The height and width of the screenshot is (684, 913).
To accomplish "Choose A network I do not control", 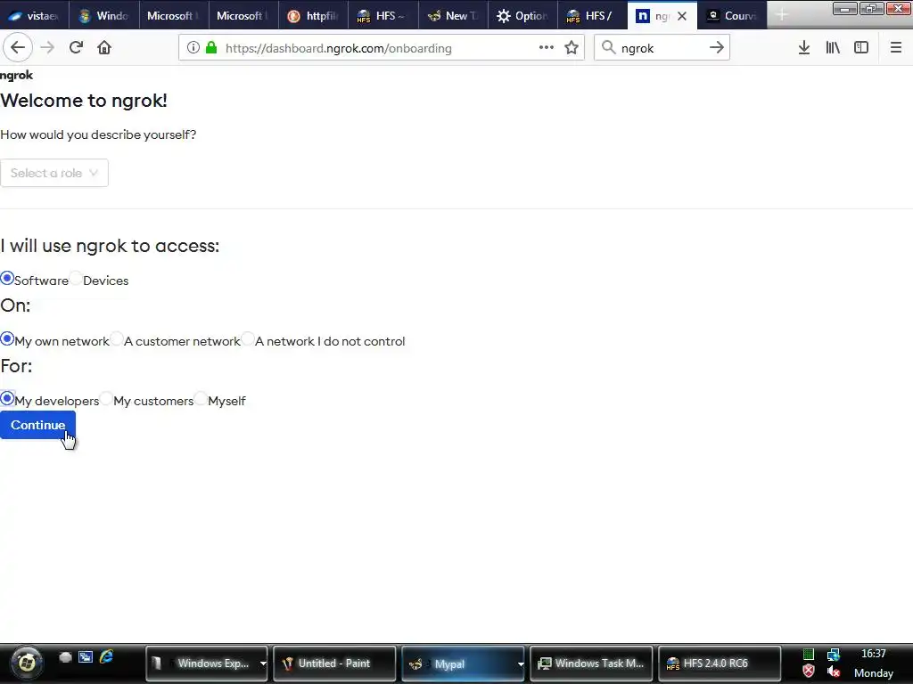I will pyautogui.click(x=248, y=338).
